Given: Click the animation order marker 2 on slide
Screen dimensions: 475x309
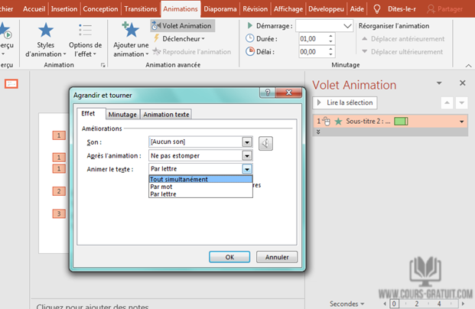Looking at the screenshot, I should click(59, 190).
